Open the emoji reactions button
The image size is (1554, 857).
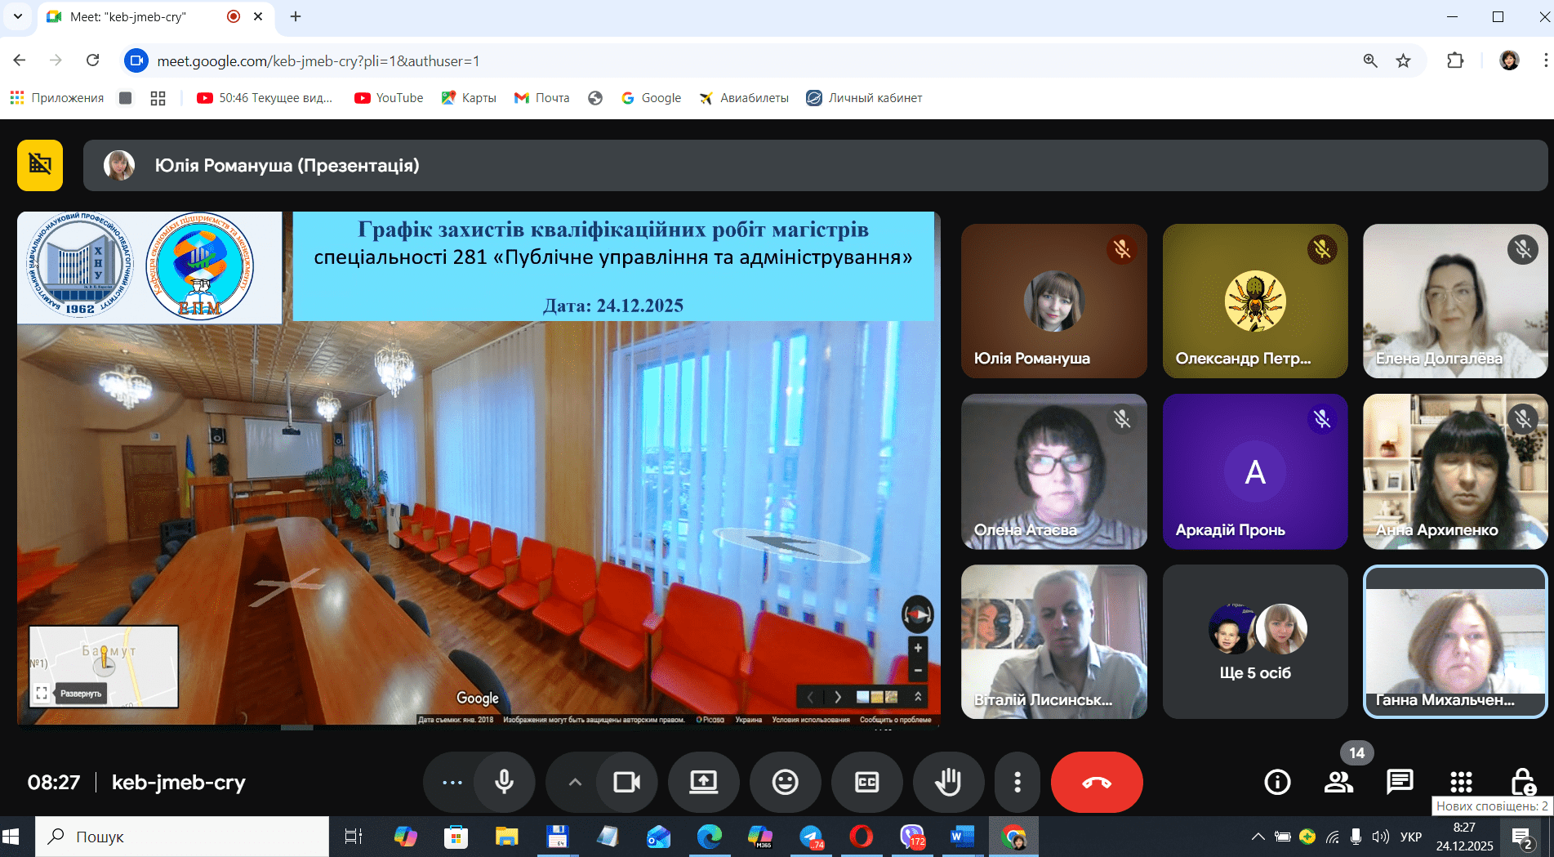[785, 782]
